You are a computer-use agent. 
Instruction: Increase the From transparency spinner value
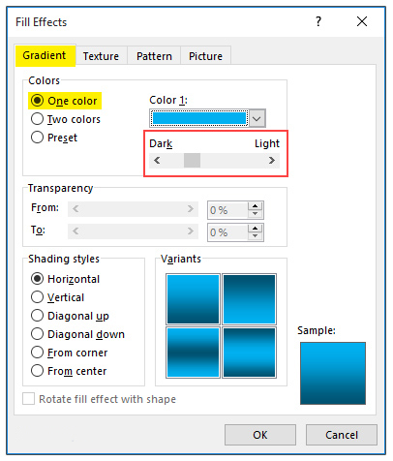click(x=255, y=206)
